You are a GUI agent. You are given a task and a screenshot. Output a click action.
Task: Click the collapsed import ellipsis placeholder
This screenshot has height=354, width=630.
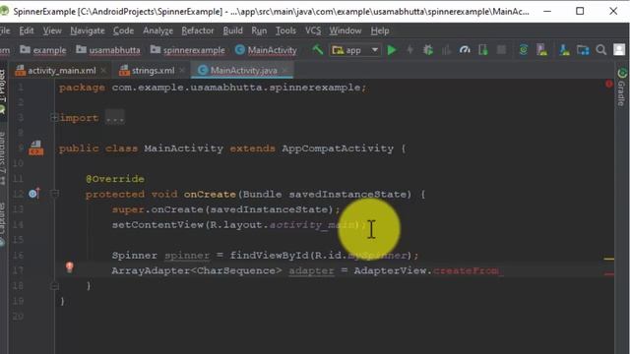115,118
